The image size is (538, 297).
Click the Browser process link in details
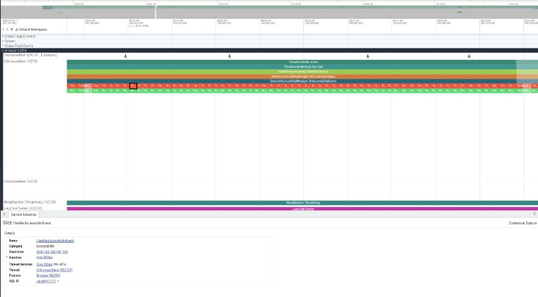coord(48,275)
